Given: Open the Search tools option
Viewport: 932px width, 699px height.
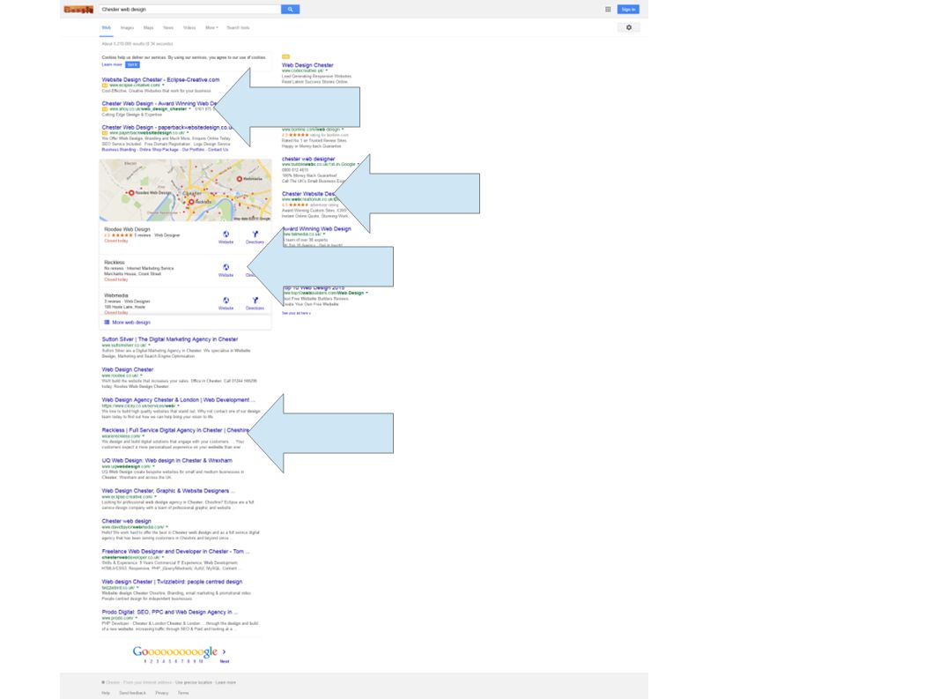Looking at the screenshot, I should (x=238, y=28).
